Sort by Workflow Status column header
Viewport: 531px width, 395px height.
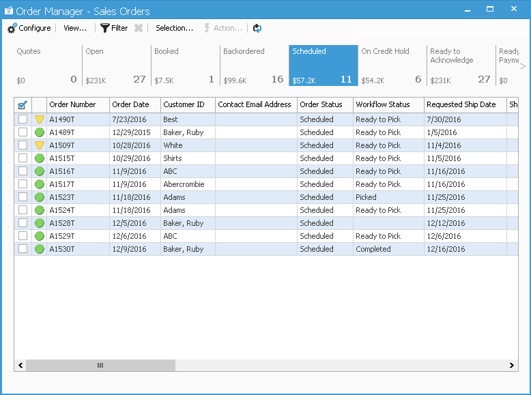coord(388,104)
